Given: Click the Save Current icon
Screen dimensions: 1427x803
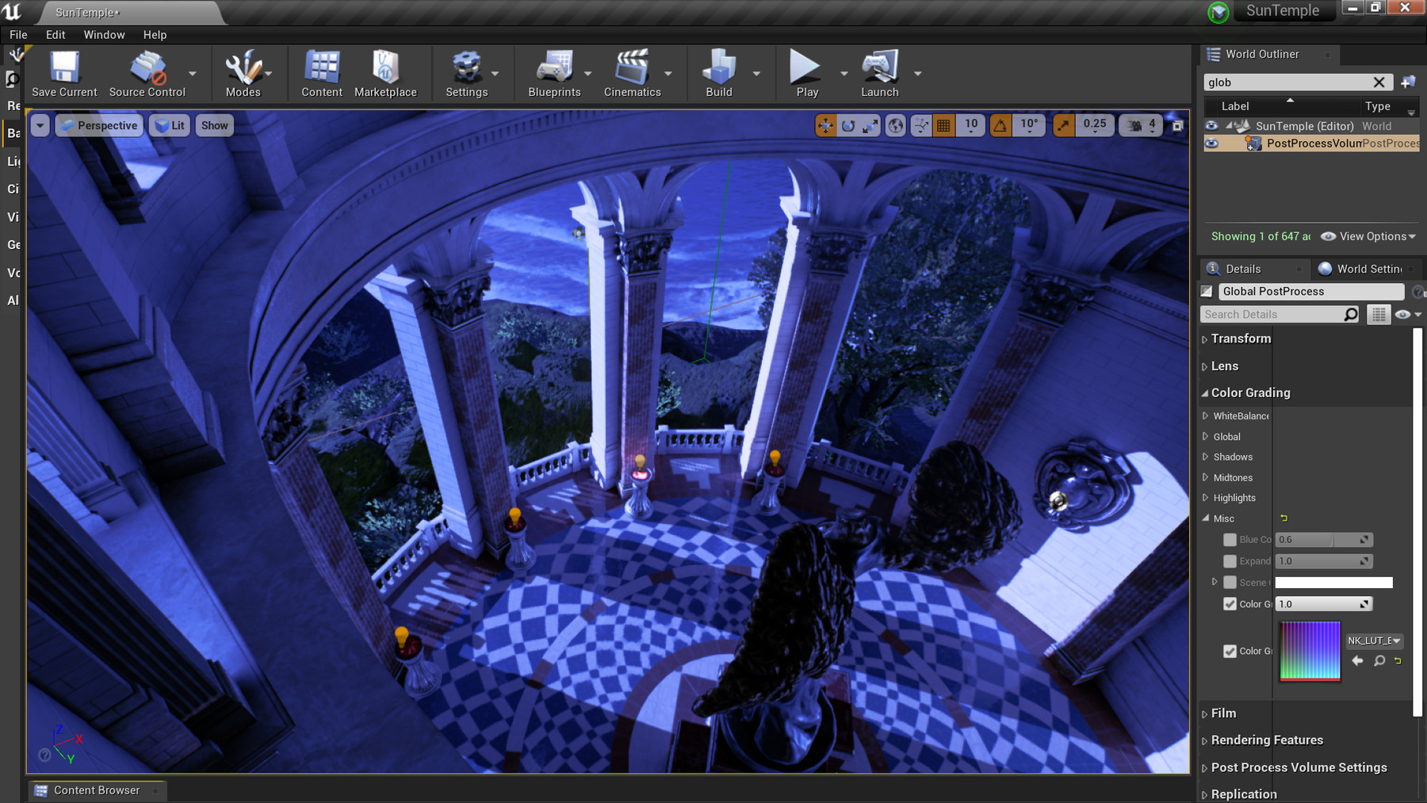Looking at the screenshot, I should [63, 73].
